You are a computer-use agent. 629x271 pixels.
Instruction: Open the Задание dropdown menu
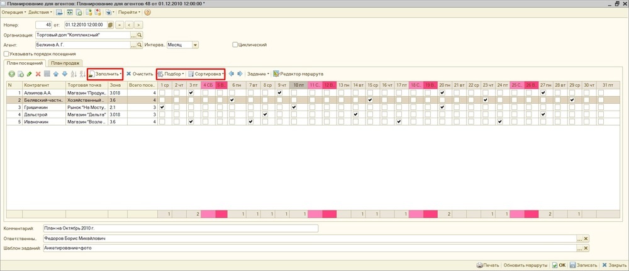click(258, 74)
